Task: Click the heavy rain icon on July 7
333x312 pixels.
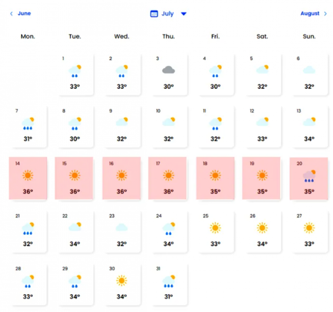Action: 27,123
